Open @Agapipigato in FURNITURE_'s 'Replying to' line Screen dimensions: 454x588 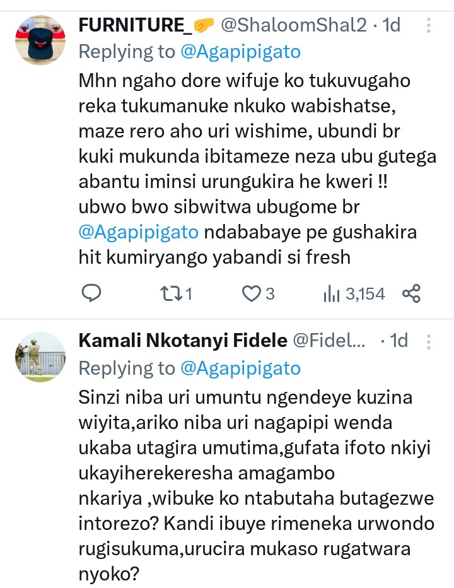click(x=240, y=52)
